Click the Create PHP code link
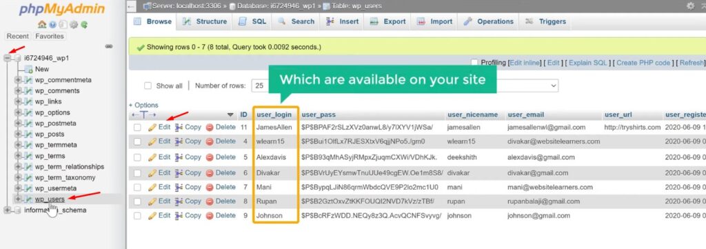706x249 pixels. tap(643, 63)
